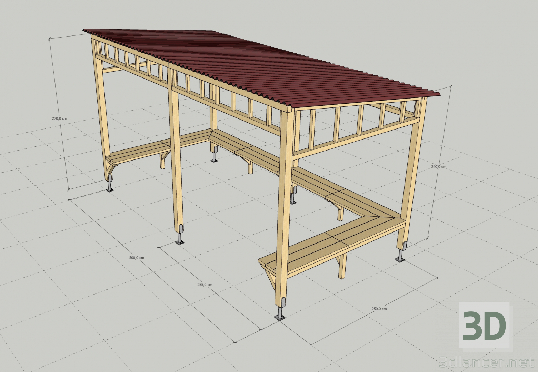Click the 240,0 cm height dimension label

(x=438, y=167)
